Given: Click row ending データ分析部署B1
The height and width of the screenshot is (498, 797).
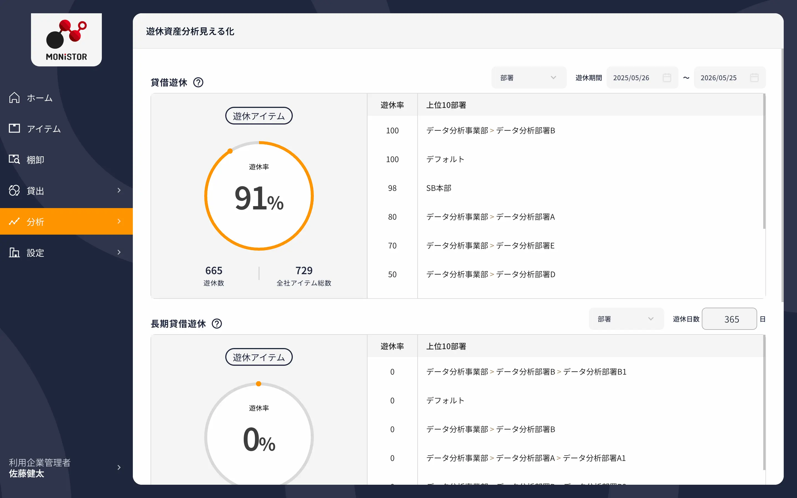Looking at the screenshot, I should [565, 372].
